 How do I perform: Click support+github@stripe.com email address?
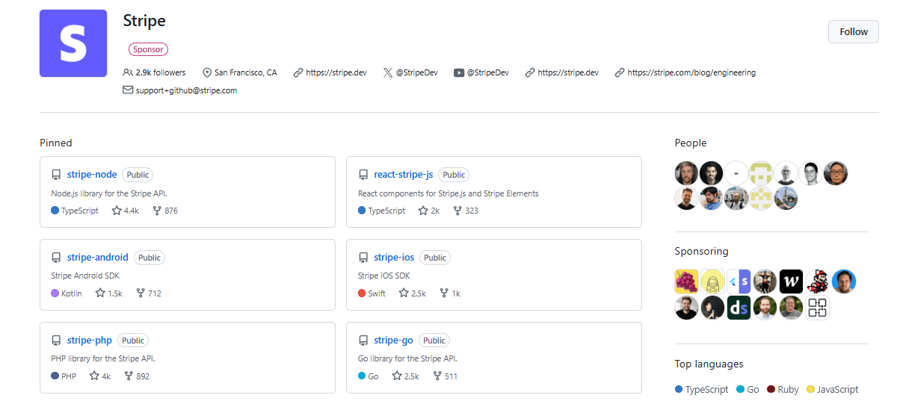click(186, 90)
